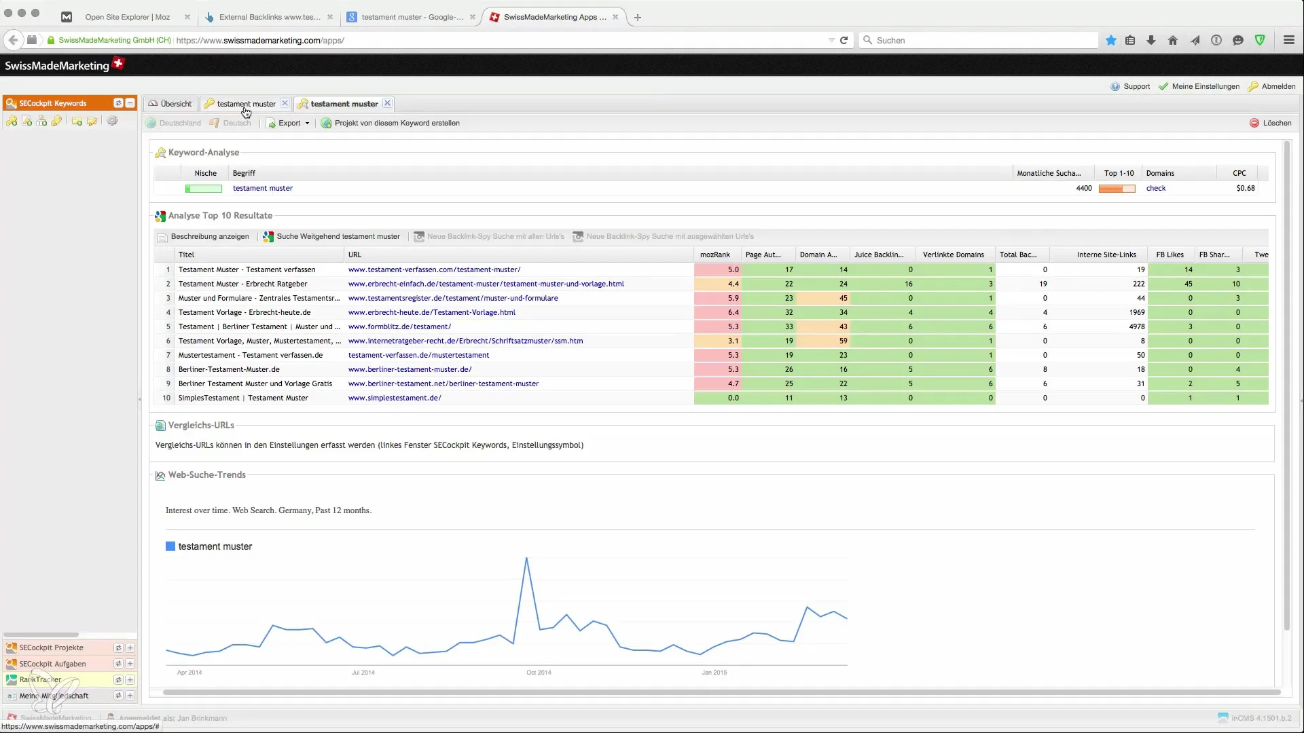The width and height of the screenshot is (1304, 733).
Task: Go to browser home icon
Action: [x=1173, y=40]
